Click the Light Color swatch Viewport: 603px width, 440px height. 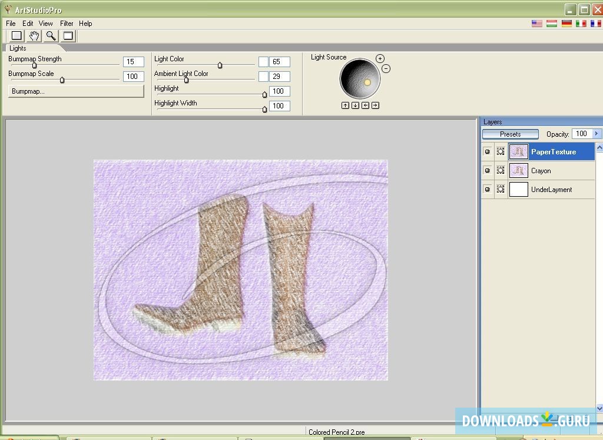point(263,62)
